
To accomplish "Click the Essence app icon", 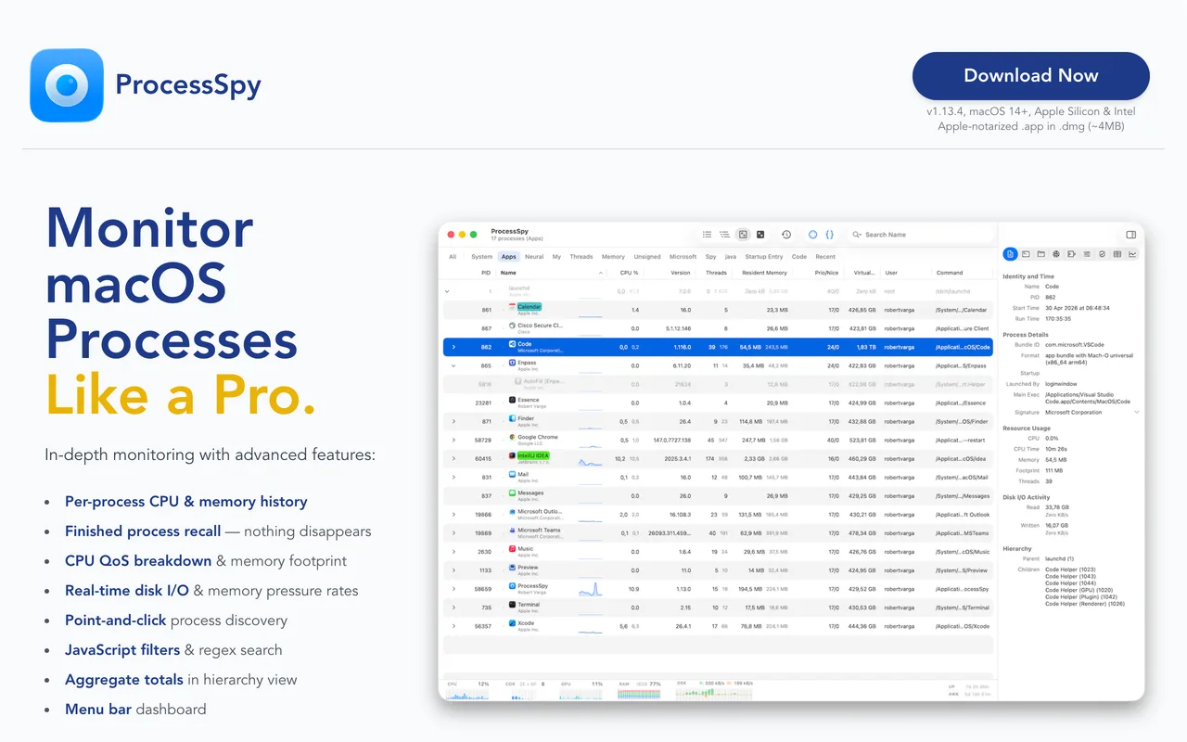I will 512,400.
